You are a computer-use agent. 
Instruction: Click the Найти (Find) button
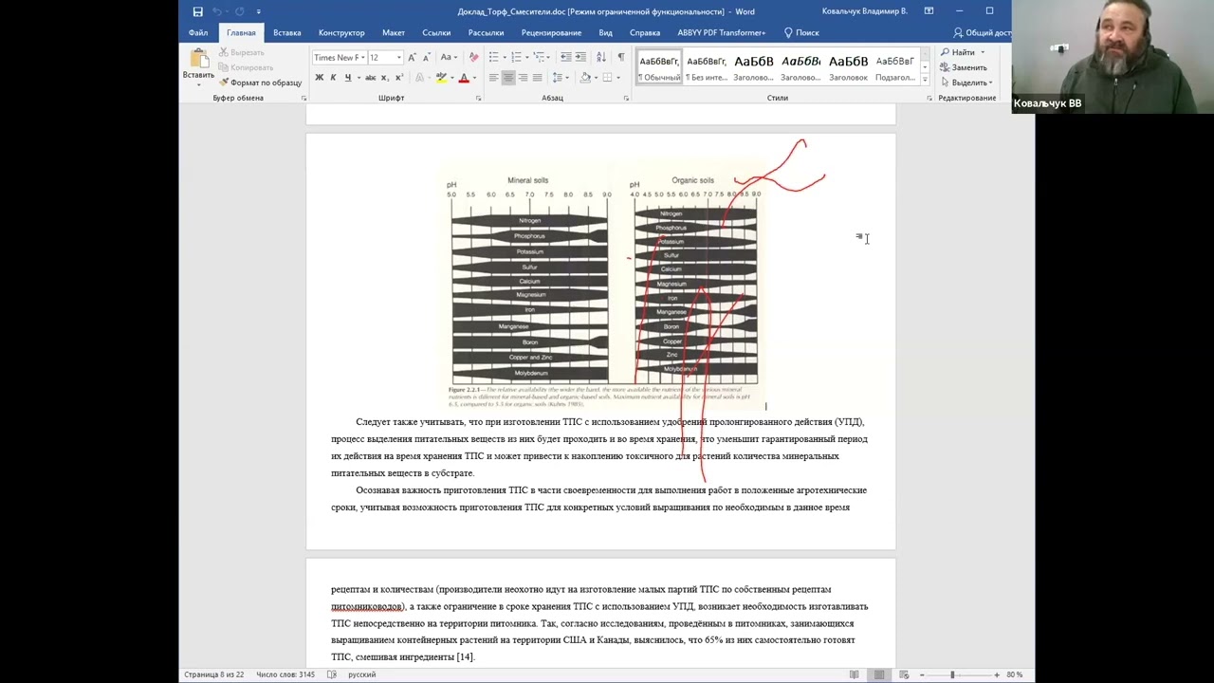pyautogui.click(x=962, y=52)
